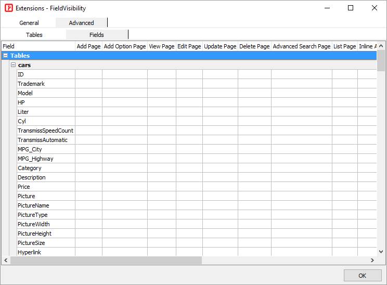387x285 pixels.
Task: Click the List Page column header
Action: point(344,46)
